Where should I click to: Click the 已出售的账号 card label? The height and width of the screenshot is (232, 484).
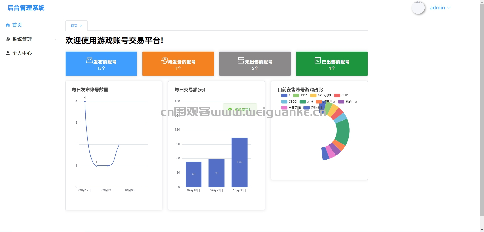336,62
